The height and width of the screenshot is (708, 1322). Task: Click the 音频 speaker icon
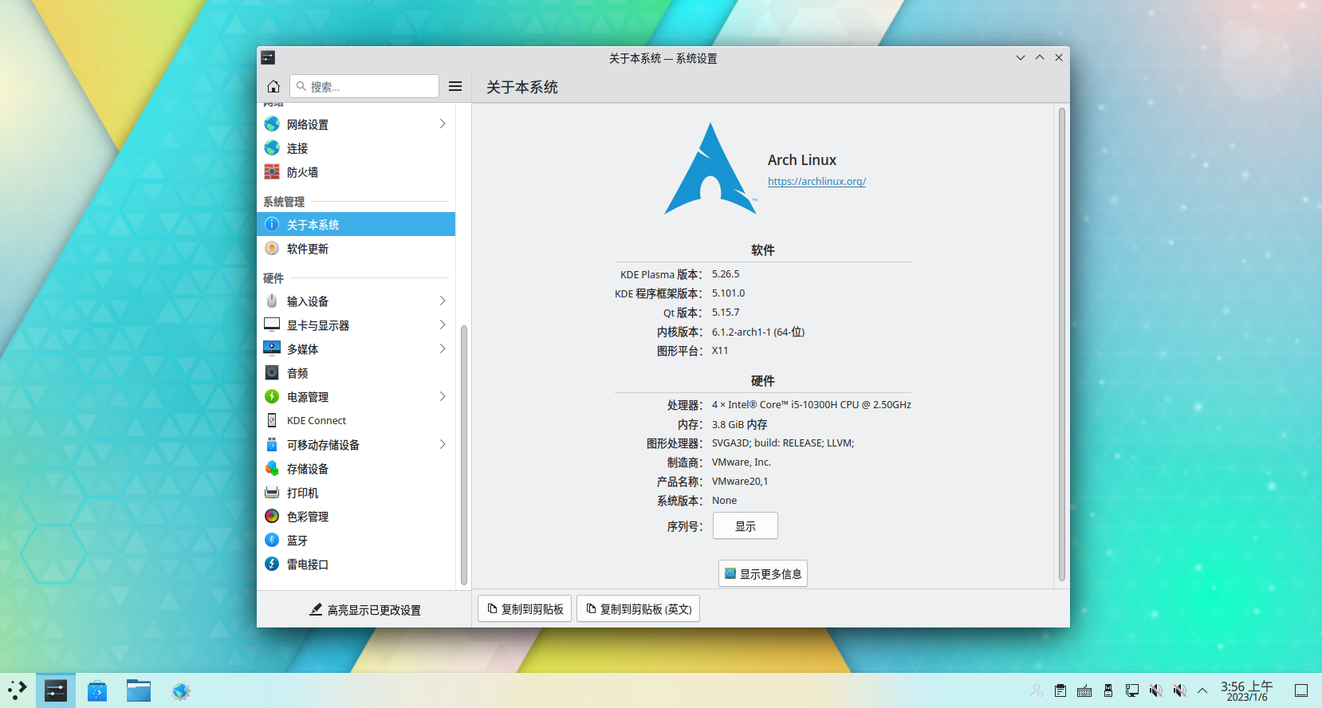[272, 373]
